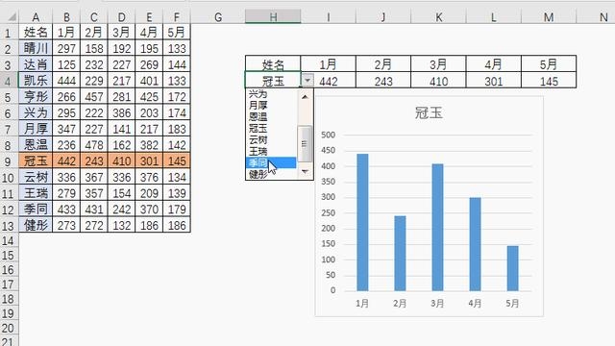Select column A header
615x346 pixels.
pos(36,17)
